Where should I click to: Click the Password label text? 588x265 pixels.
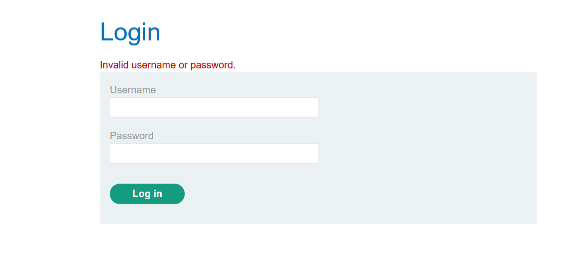(132, 136)
